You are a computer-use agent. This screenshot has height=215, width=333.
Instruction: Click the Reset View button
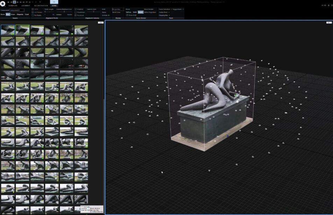pyautogui.click(x=116, y=12)
